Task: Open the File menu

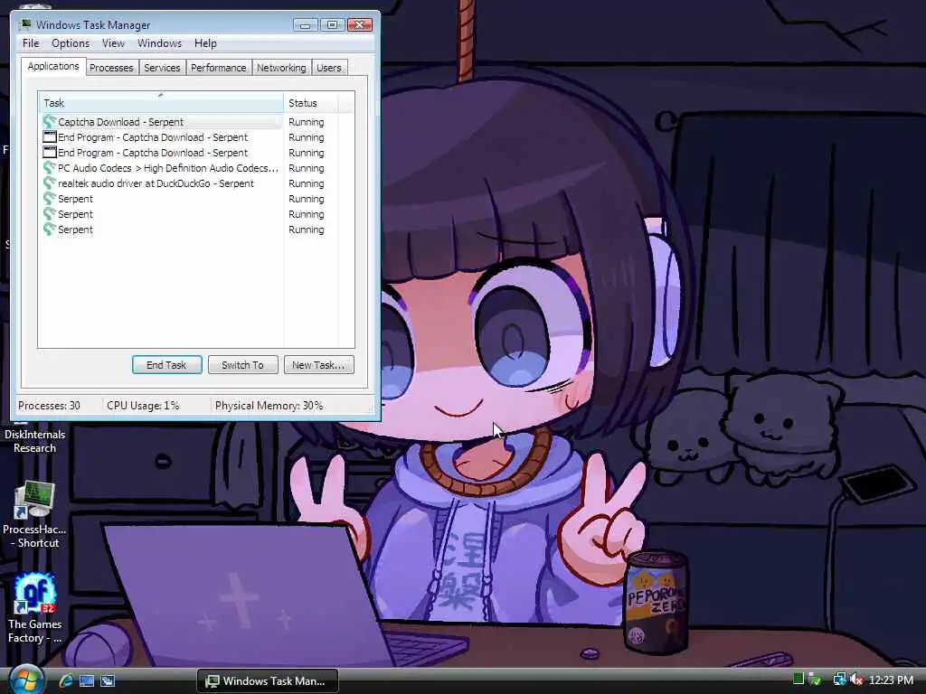Action: click(x=31, y=43)
